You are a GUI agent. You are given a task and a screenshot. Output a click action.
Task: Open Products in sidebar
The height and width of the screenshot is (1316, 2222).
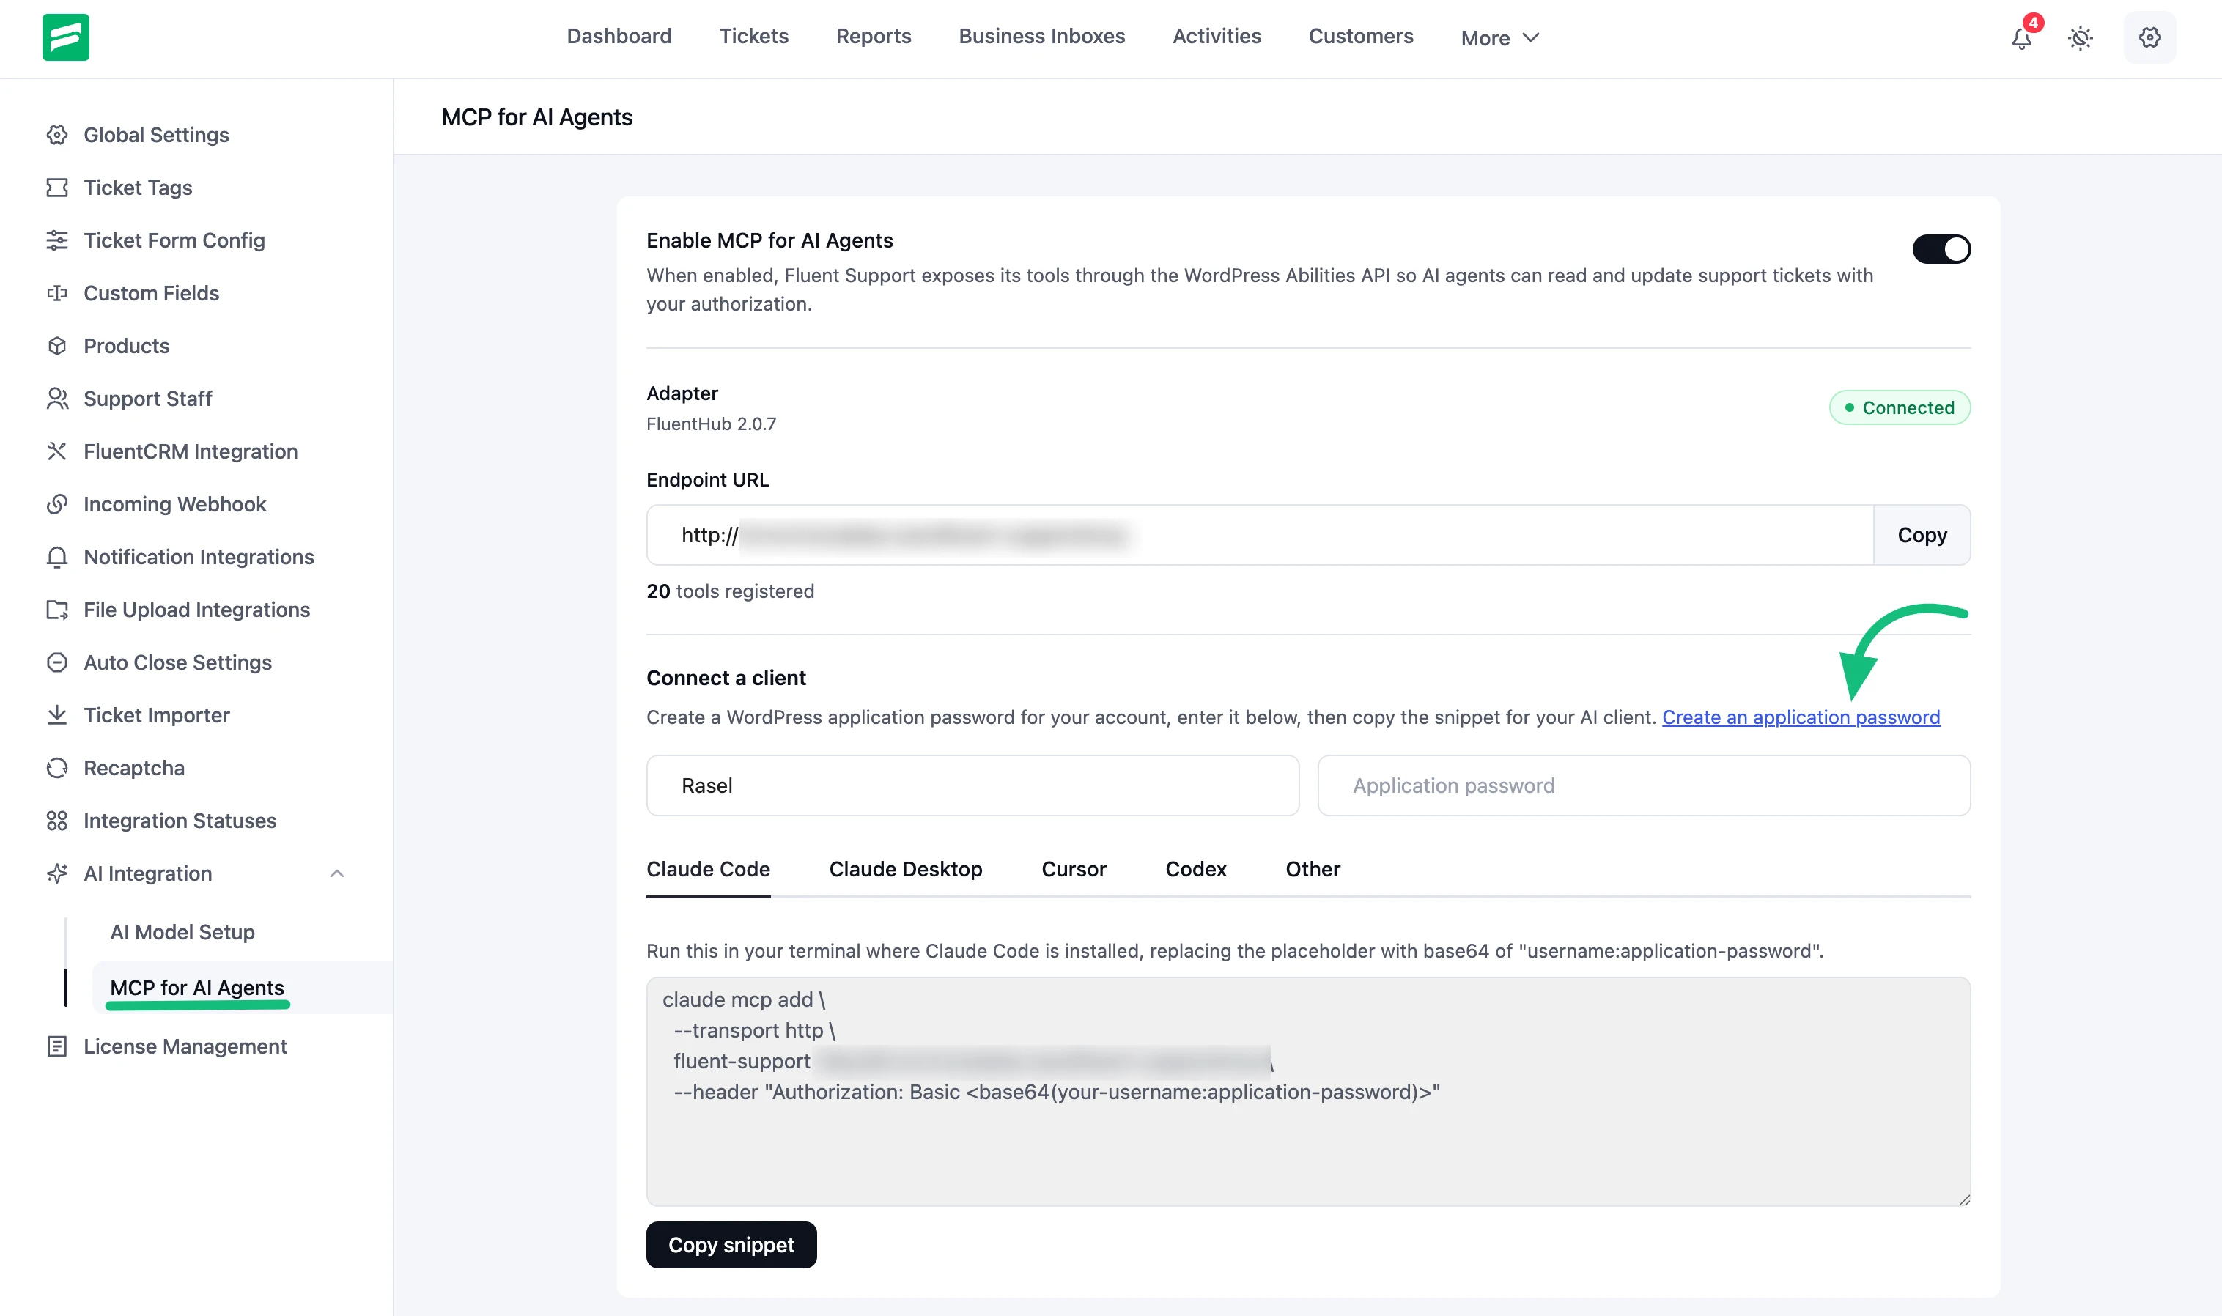[126, 346]
